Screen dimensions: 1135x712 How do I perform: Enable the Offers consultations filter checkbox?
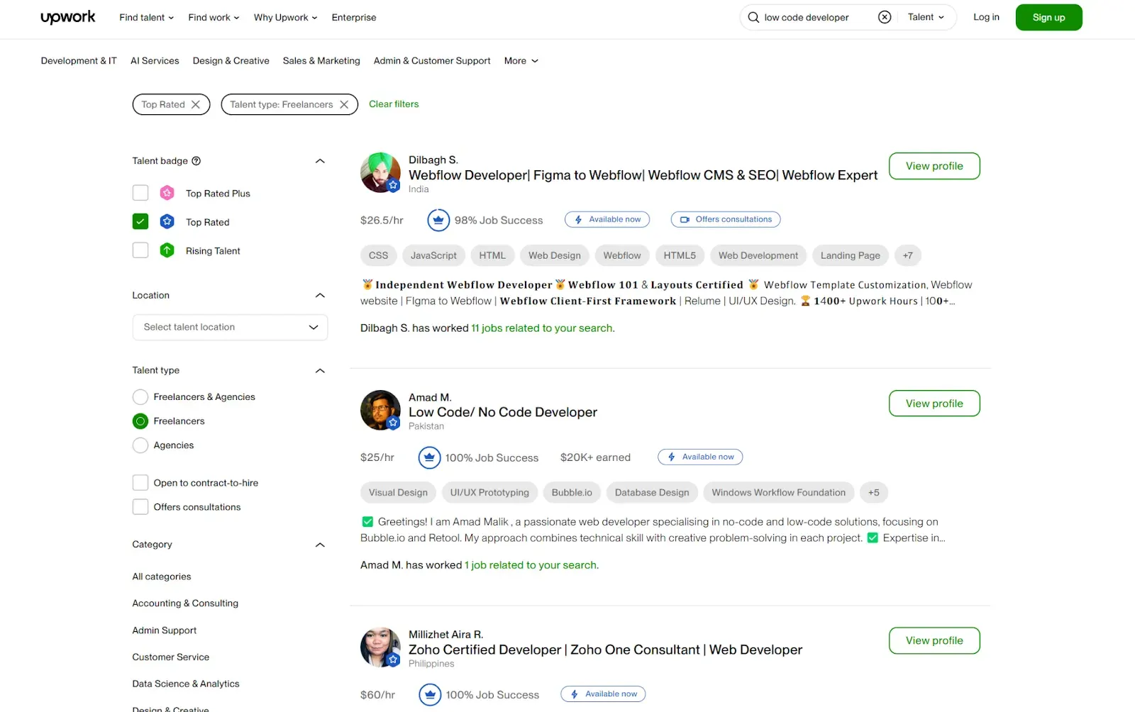point(140,507)
